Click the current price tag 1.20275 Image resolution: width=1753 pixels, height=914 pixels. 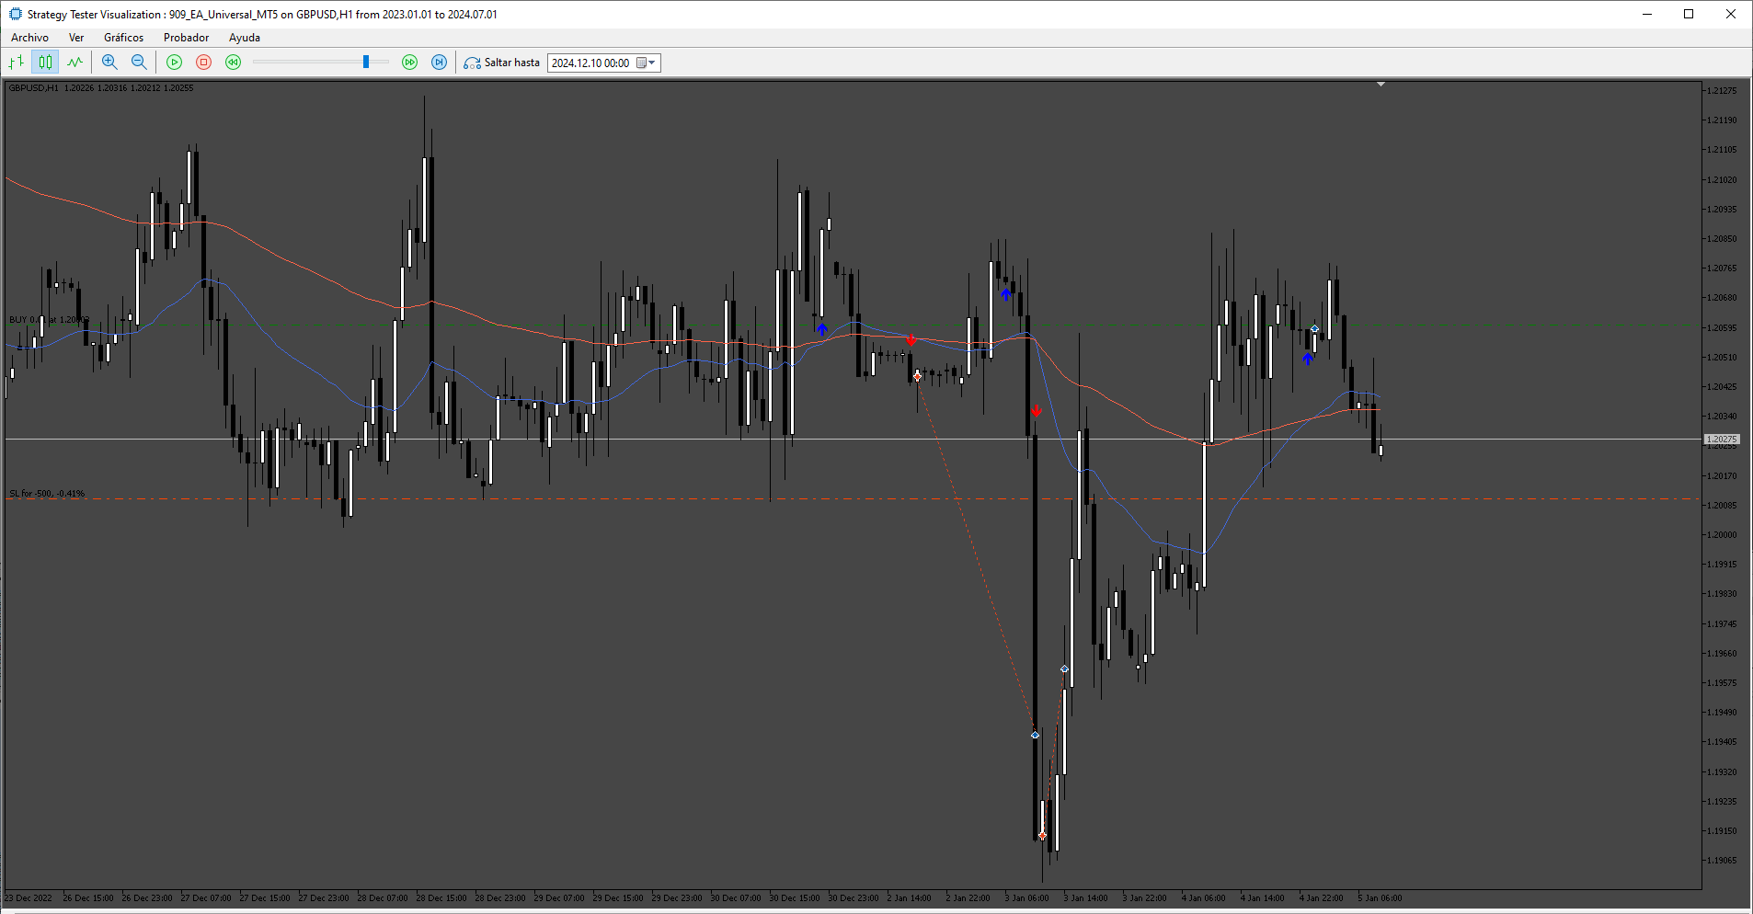[1722, 440]
